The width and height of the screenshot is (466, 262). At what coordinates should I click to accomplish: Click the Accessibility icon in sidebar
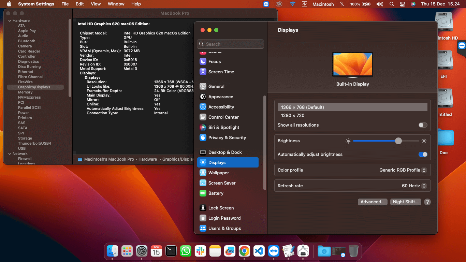(203, 107)
